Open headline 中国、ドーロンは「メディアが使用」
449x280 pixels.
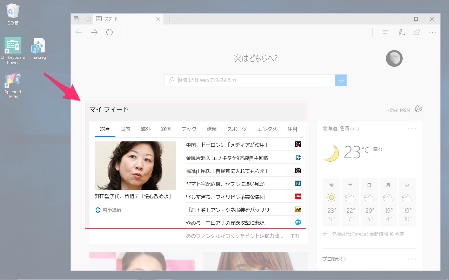tap(227, 145)
